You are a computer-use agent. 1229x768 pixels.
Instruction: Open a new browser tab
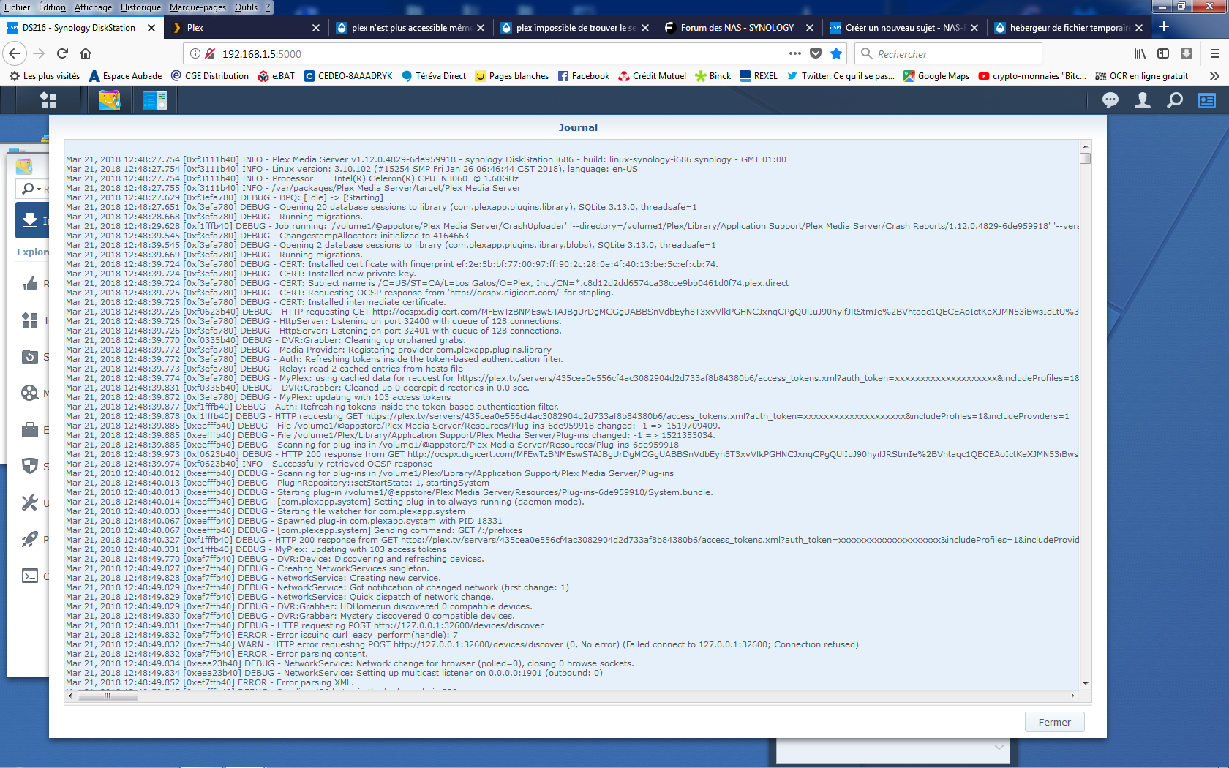1164,27
